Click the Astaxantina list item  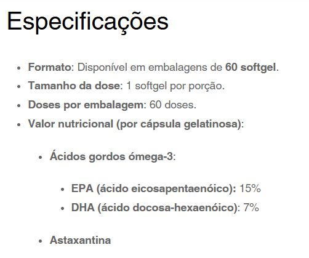pyautogui.click(x=80, y=240)
